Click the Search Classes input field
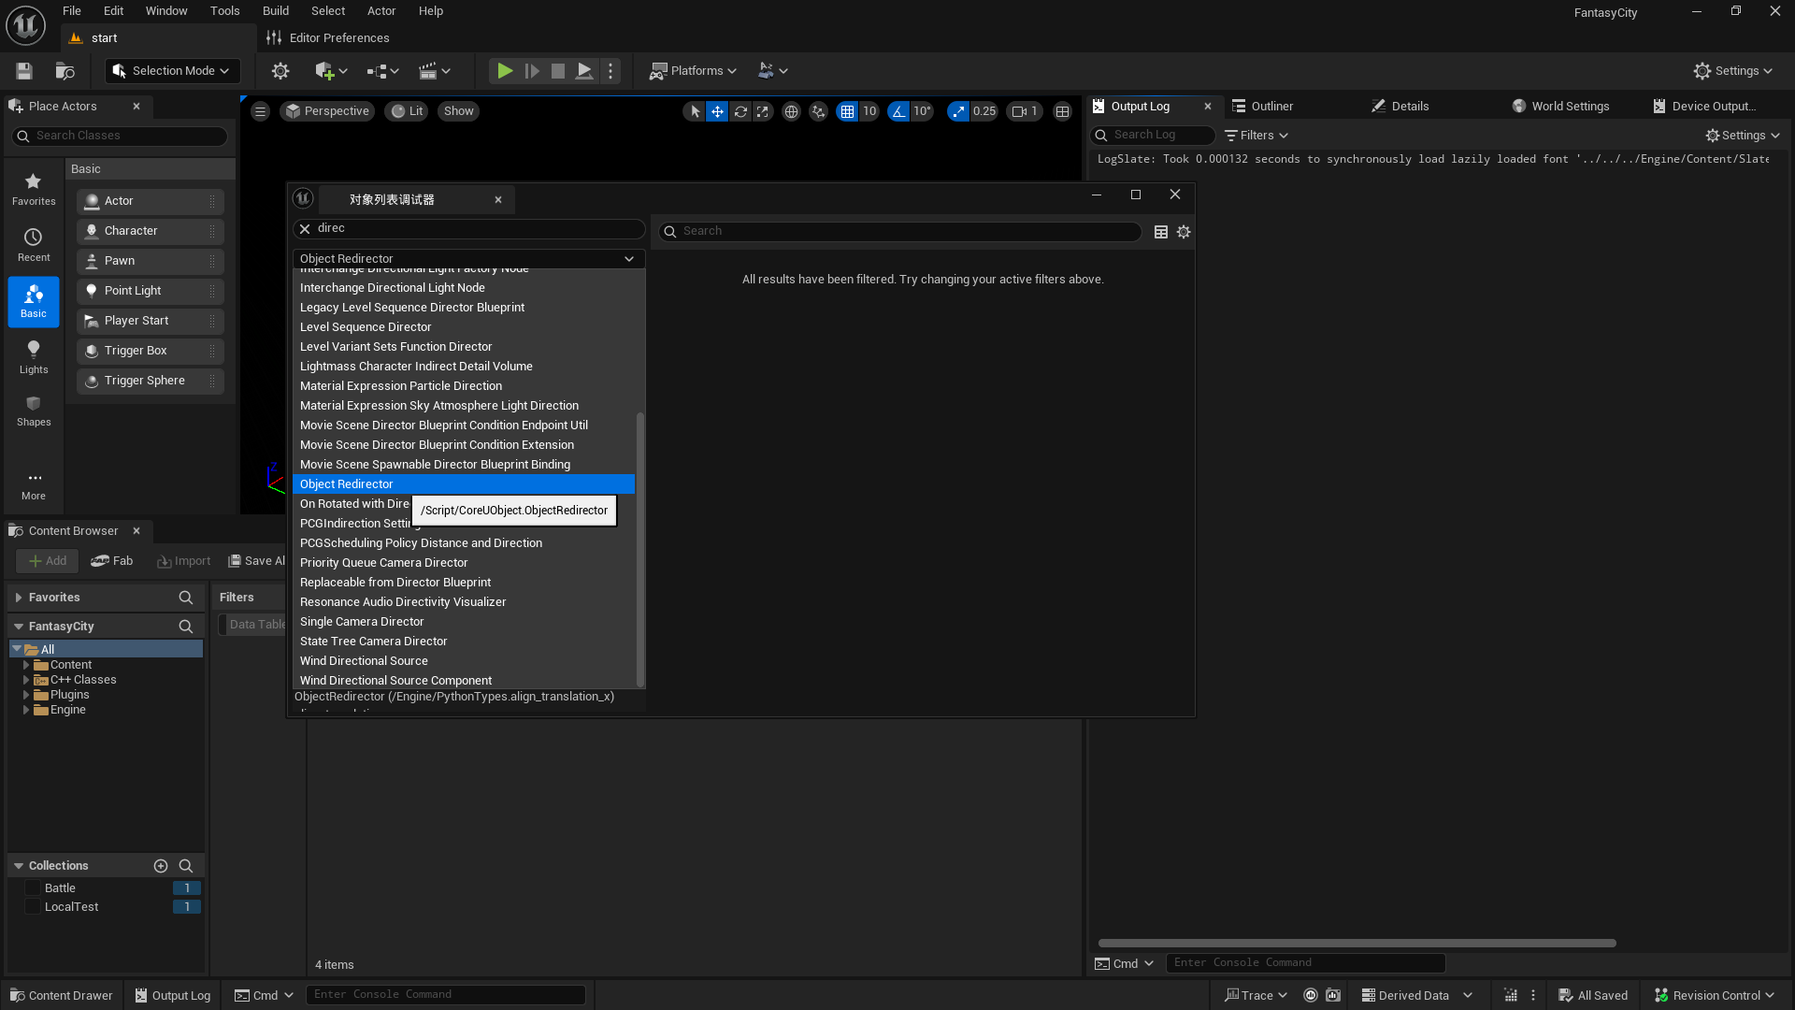The height and width of the screenshot is (1010, 1795). [x=120, y=136]
